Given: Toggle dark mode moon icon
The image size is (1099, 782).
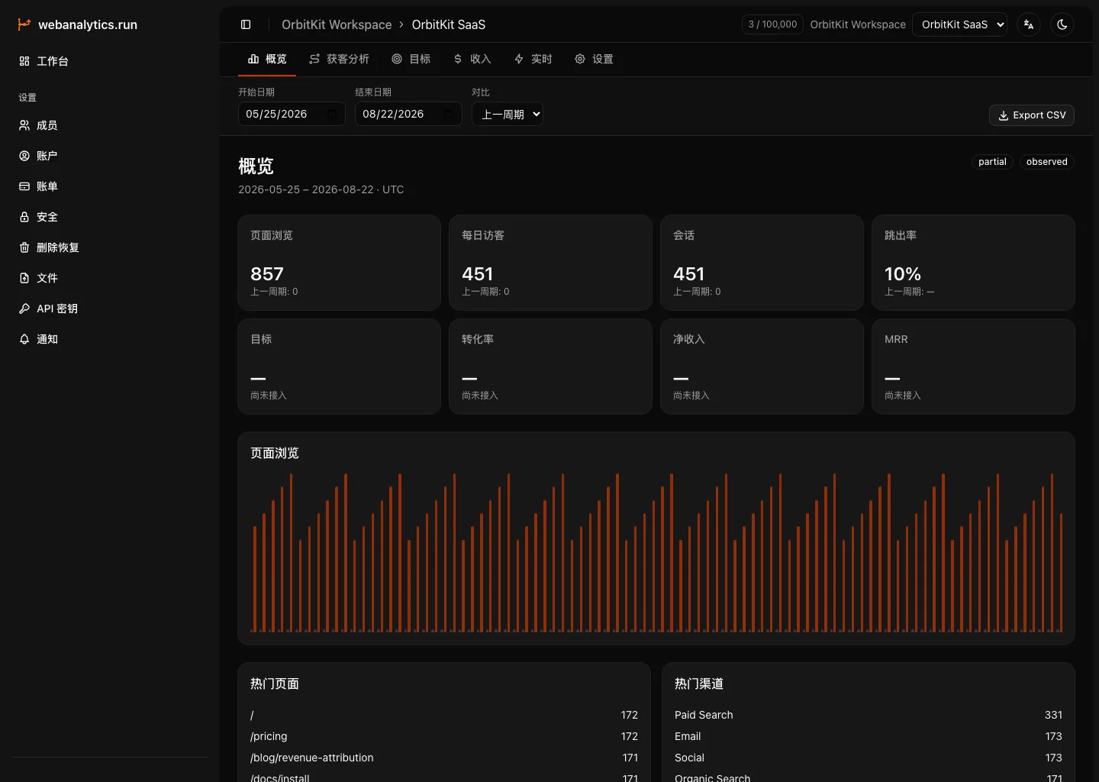Looking at the screenshot, I should pos(1062,24).
